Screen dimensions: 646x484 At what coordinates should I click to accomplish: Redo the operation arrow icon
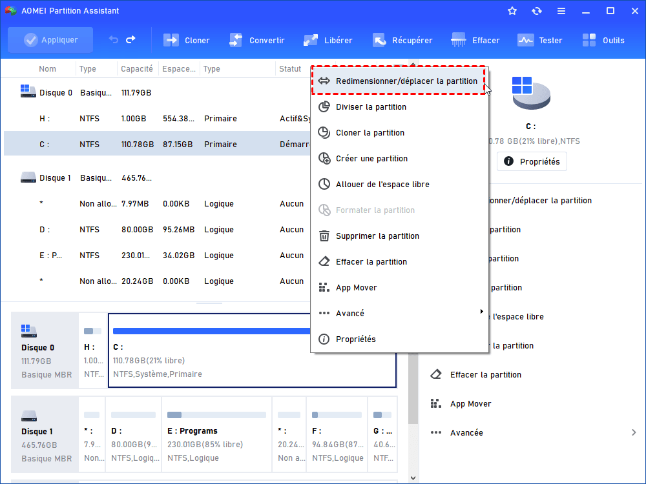tap(130, 39)
